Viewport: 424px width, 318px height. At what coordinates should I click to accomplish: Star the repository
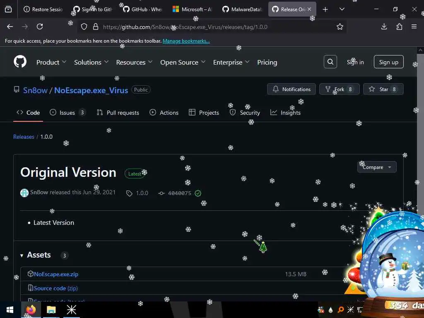pyautogui.click(x=383, y=89)
